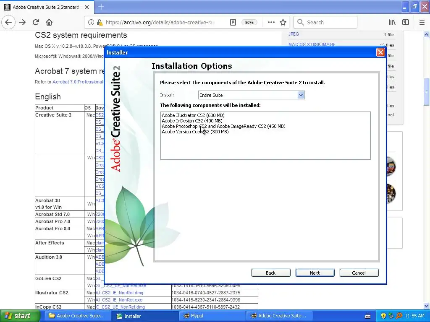
Task: Click the After Effects product cell
Action: click(x=60, y=247)
